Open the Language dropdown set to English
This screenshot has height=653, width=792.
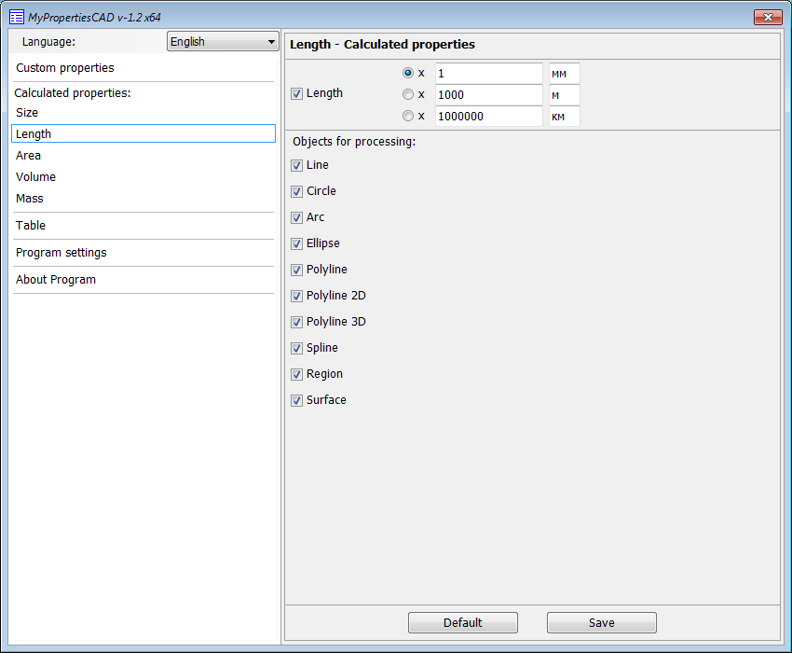point(223,41)
